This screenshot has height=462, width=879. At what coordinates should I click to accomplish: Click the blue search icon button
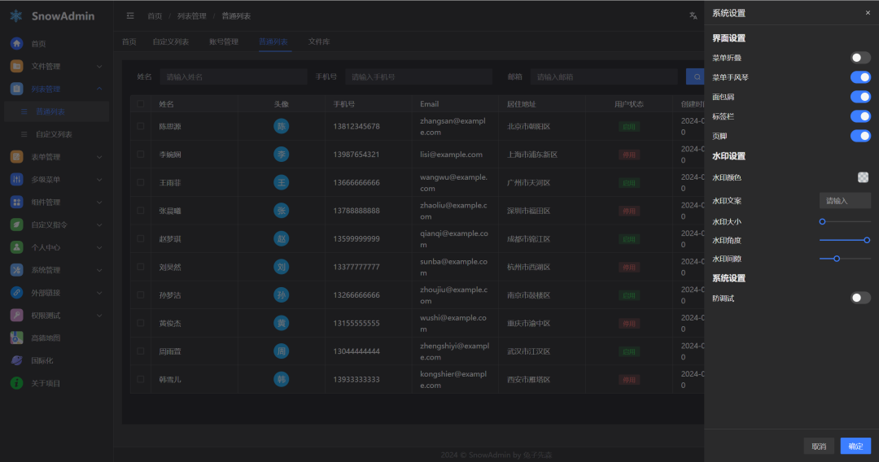click(696, 76)
